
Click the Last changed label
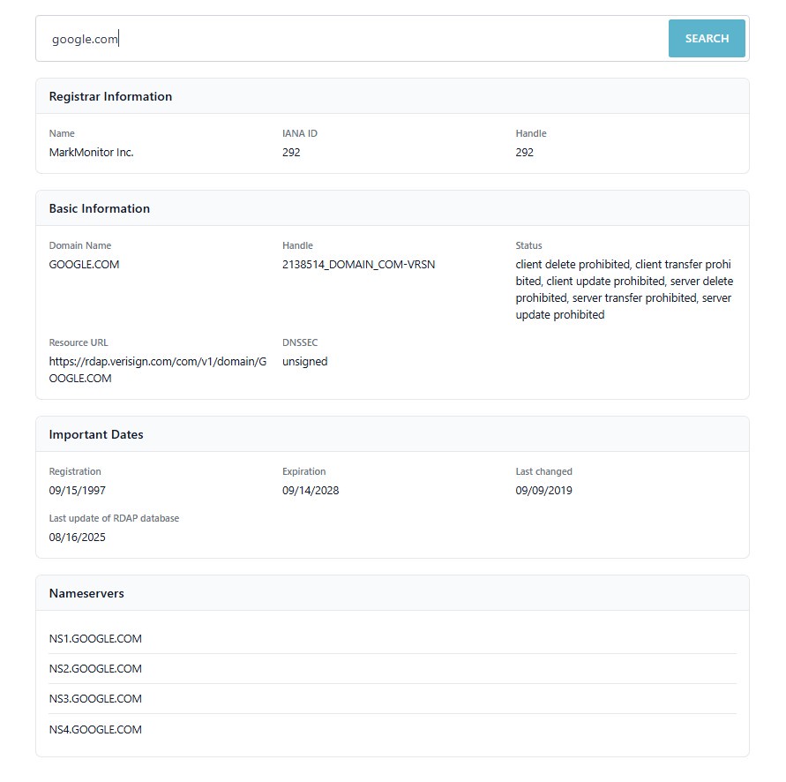point(543,471)
